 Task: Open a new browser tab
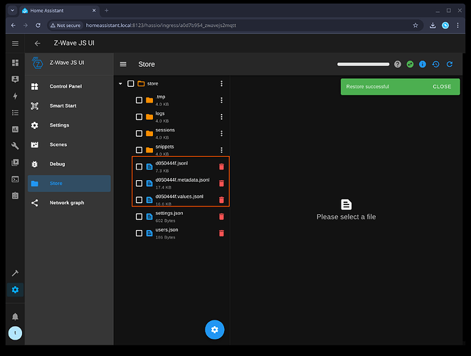pyautogui.click(x=106, y=11)
